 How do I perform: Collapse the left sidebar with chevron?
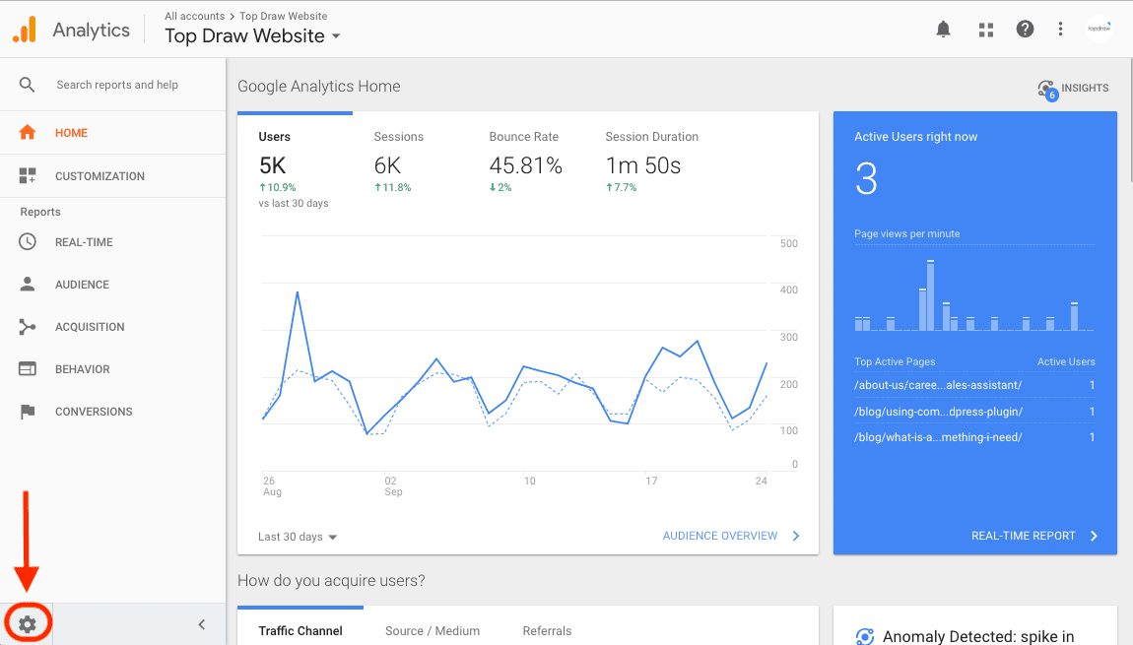tap(202, 624)
